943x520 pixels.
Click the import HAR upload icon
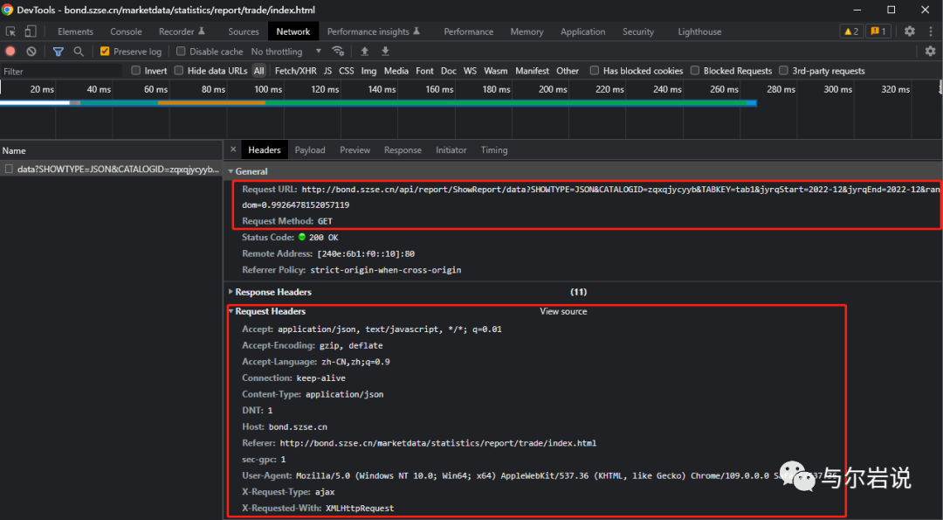[364, 52]
